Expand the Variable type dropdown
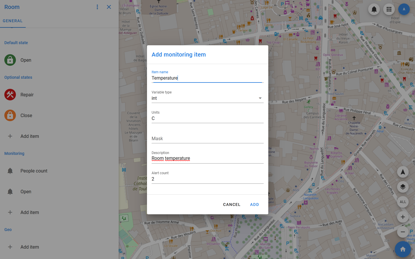The width and height of the screenshot is (415, 259). click(x=207, y=98)
